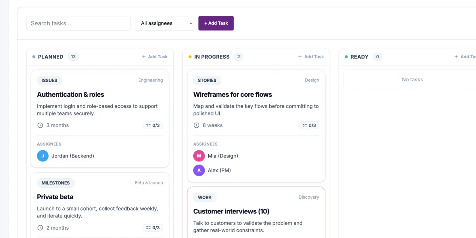476x238 pixels.
Task: Select the READY column header
Action: 358,57
